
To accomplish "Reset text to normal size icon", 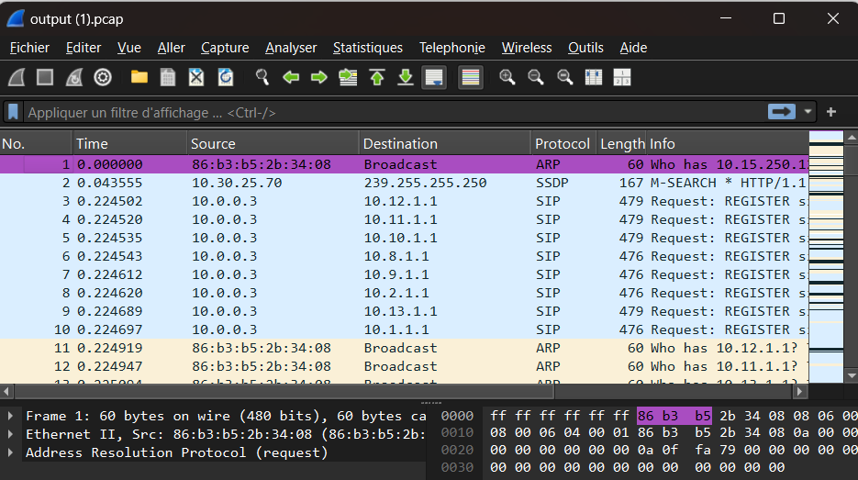I will (x=564, y=78).
